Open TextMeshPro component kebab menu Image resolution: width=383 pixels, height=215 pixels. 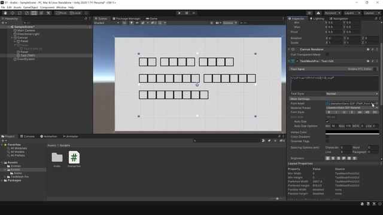pyautogui.click(x=377, y=61)
